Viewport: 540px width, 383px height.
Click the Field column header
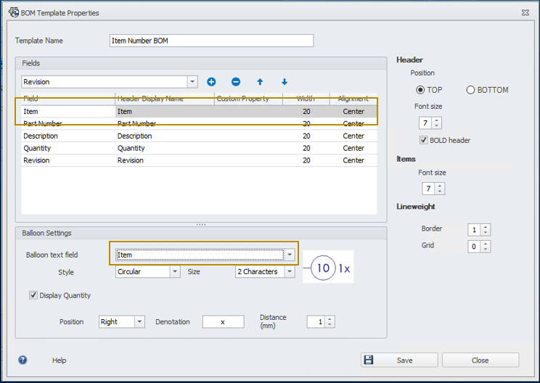[x=68, y=99]
